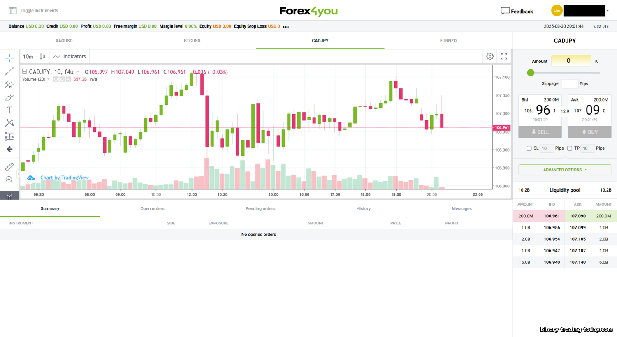Open the candlestick chart style selector
617x337 pixels.
[x=42, y=56]
